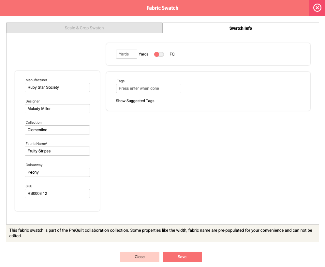Viewport: 325px width, 267px height.
Task: Select the Swatch Info tab
Action: point(241,28)
